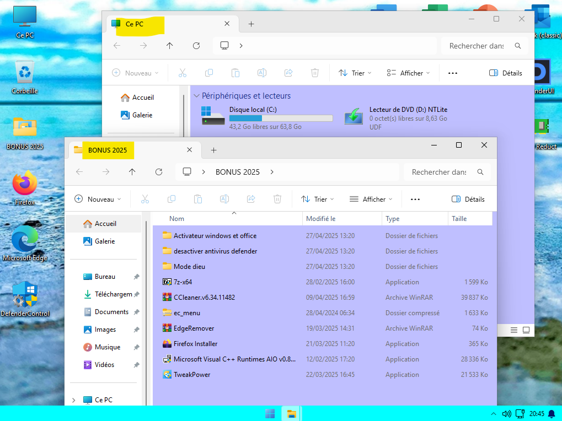This screenshot has width=562, height=421.
Task: Click Copy icon in BONUS 2025 toolbar
Action: coord(172,199)
